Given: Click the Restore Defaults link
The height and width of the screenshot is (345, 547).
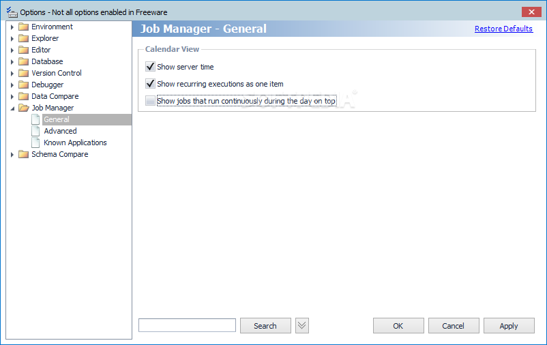Looking at the screenshot, I should [x=504, y=29].
